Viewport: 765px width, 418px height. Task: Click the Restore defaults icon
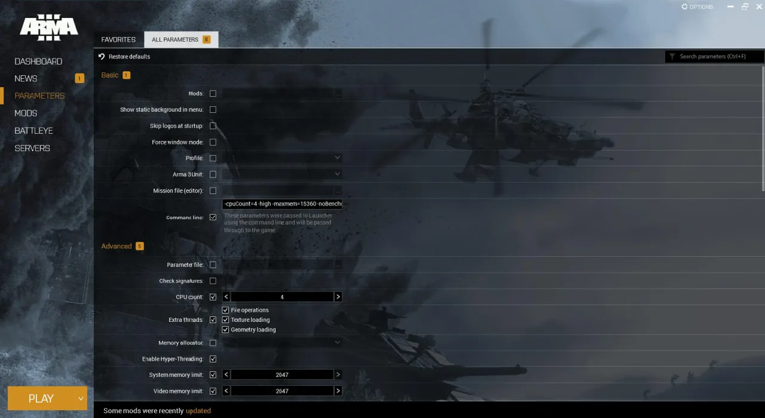click(x=102, y=56)
